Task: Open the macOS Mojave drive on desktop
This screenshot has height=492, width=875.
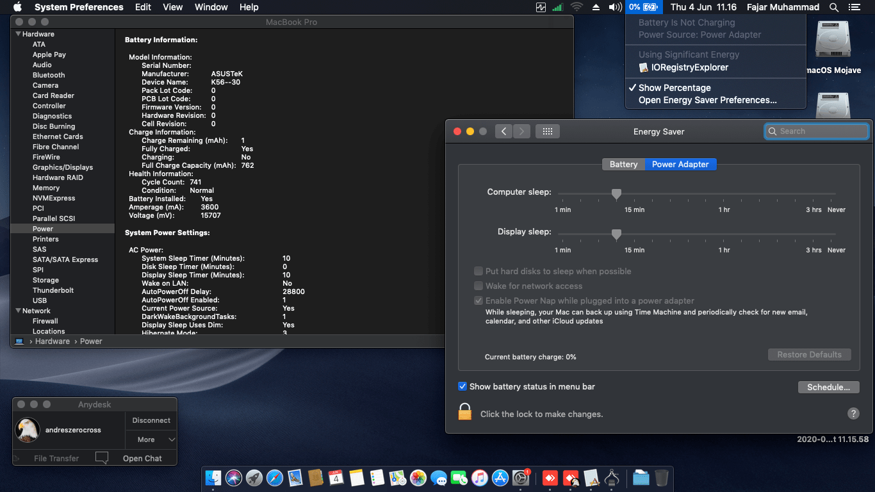Action: (x=833, y=41)
